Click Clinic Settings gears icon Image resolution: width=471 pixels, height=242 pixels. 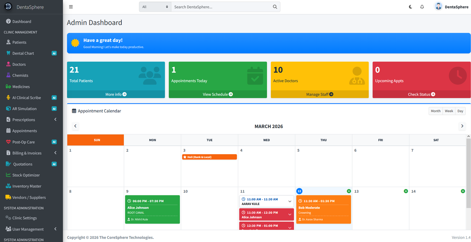point(8,218)
